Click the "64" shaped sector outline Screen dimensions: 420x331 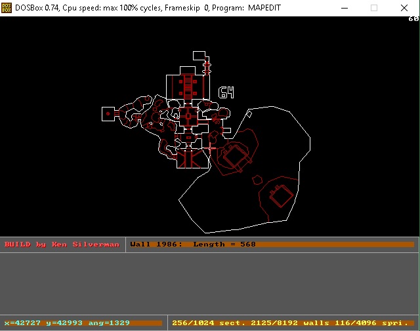(226, 92)
